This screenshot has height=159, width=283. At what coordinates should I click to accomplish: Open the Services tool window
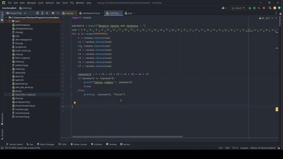point(125,144)
